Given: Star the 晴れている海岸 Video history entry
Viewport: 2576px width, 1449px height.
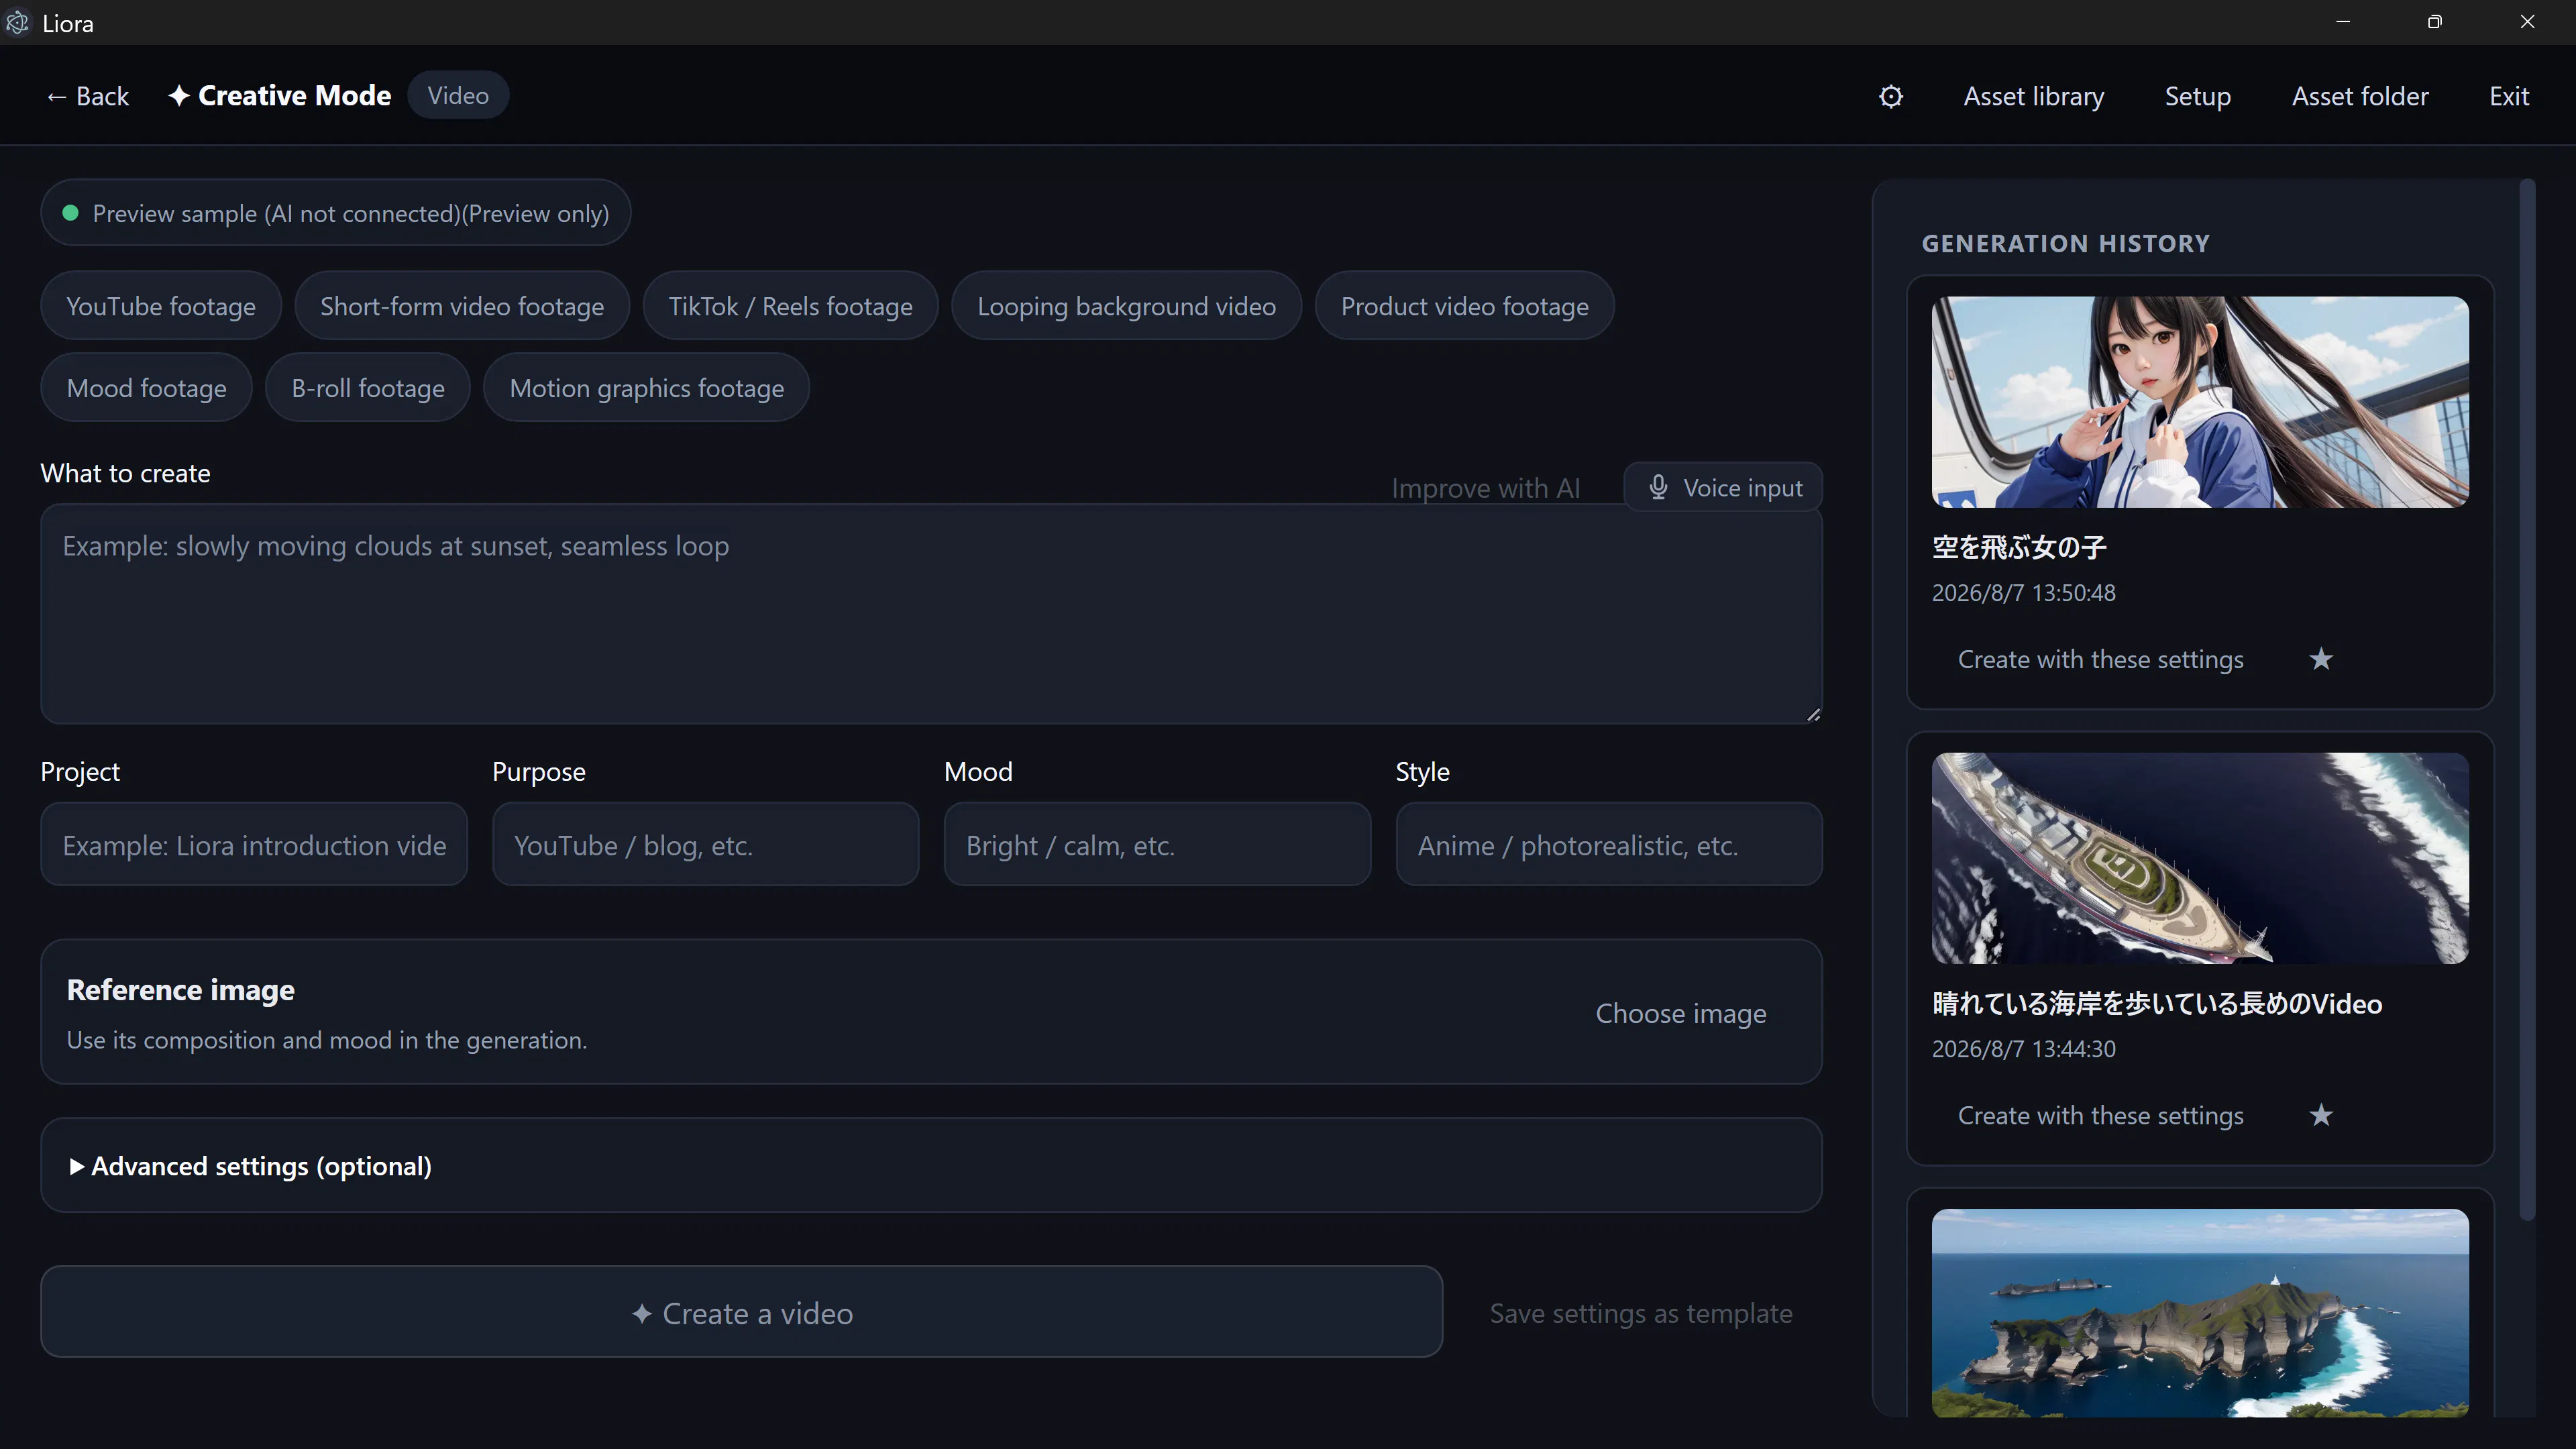Looking at the screenshot, I should (2321, 1115).
